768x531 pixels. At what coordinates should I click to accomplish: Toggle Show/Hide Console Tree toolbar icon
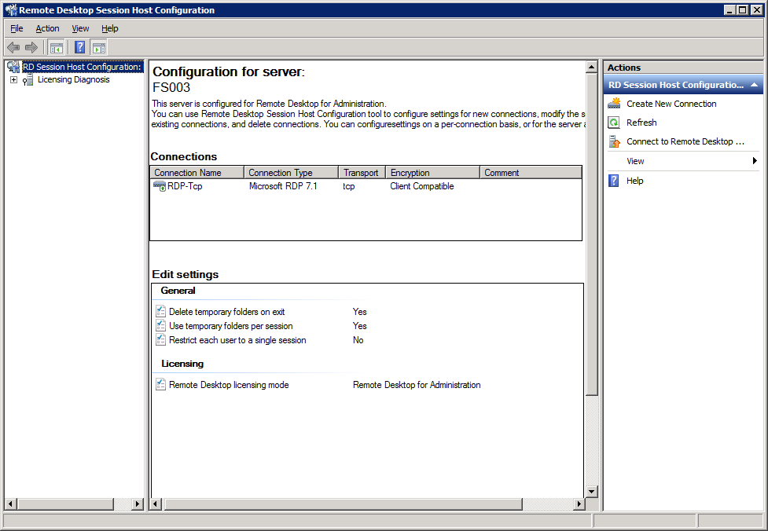click(57, 47)
